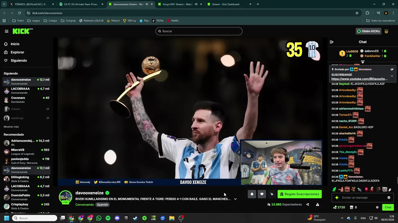Bookmark this page with the star icon
The width and height of the screenshot is (398, 223).
click(x=357, y=13)
